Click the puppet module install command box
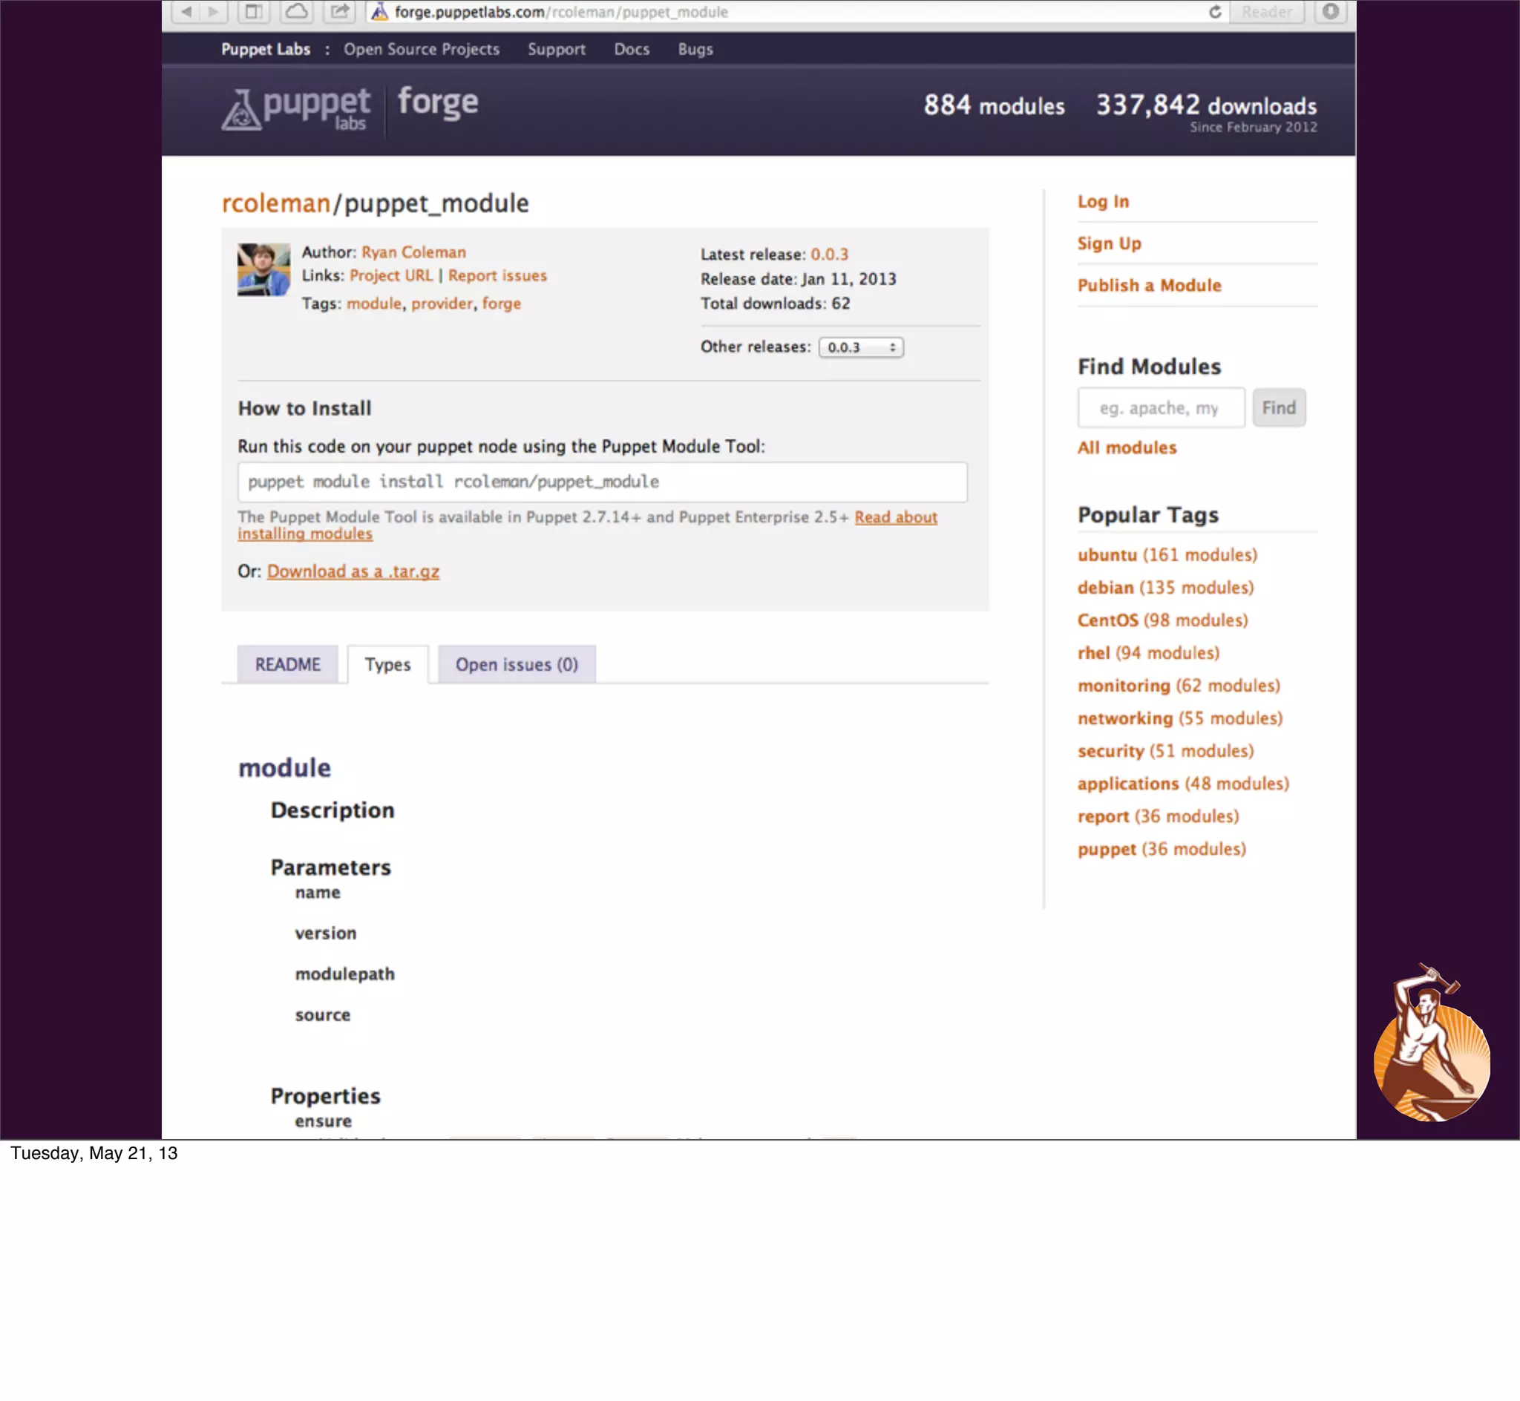Screen dimensions: 1520x1401 (602, 482)
